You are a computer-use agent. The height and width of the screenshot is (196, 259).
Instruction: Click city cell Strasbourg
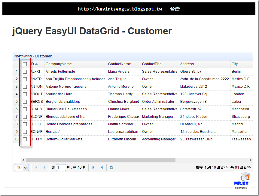tap(241, 117)
